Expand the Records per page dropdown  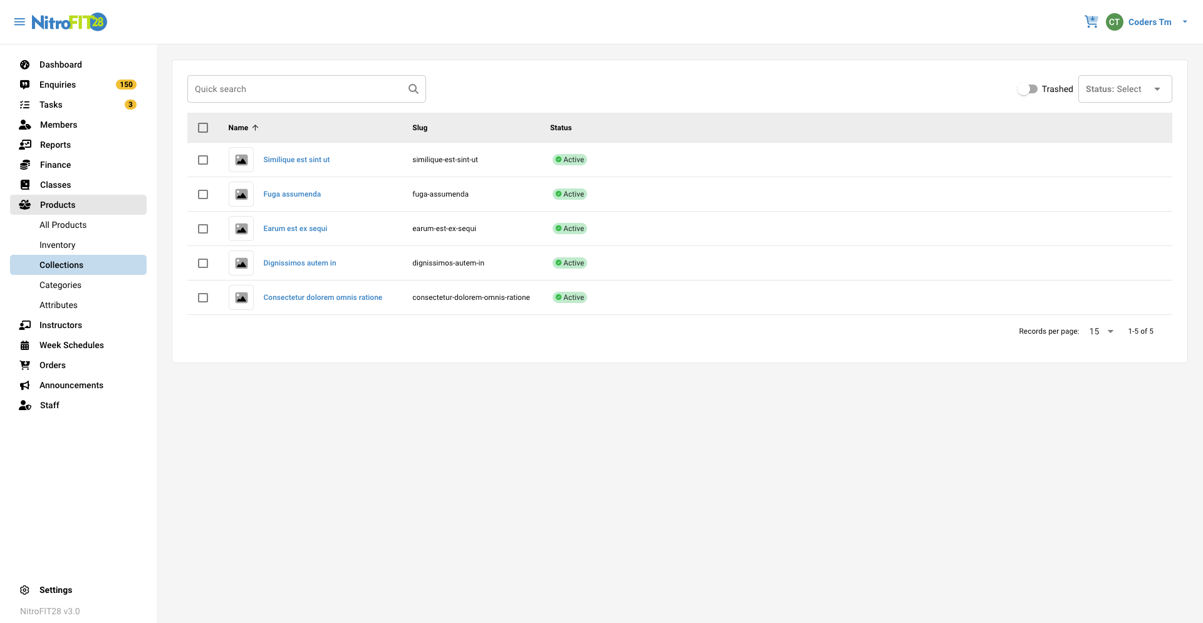1101,331
